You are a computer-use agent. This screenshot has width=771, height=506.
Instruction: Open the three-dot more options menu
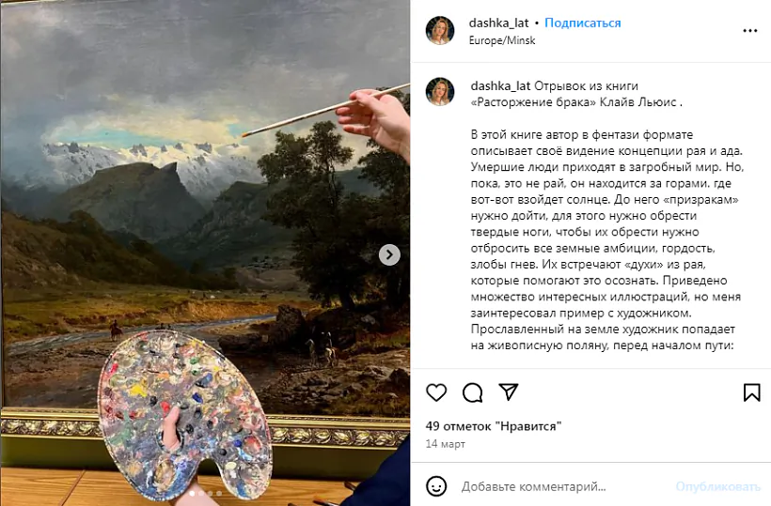pyautogui.click(x=750, y=30)
